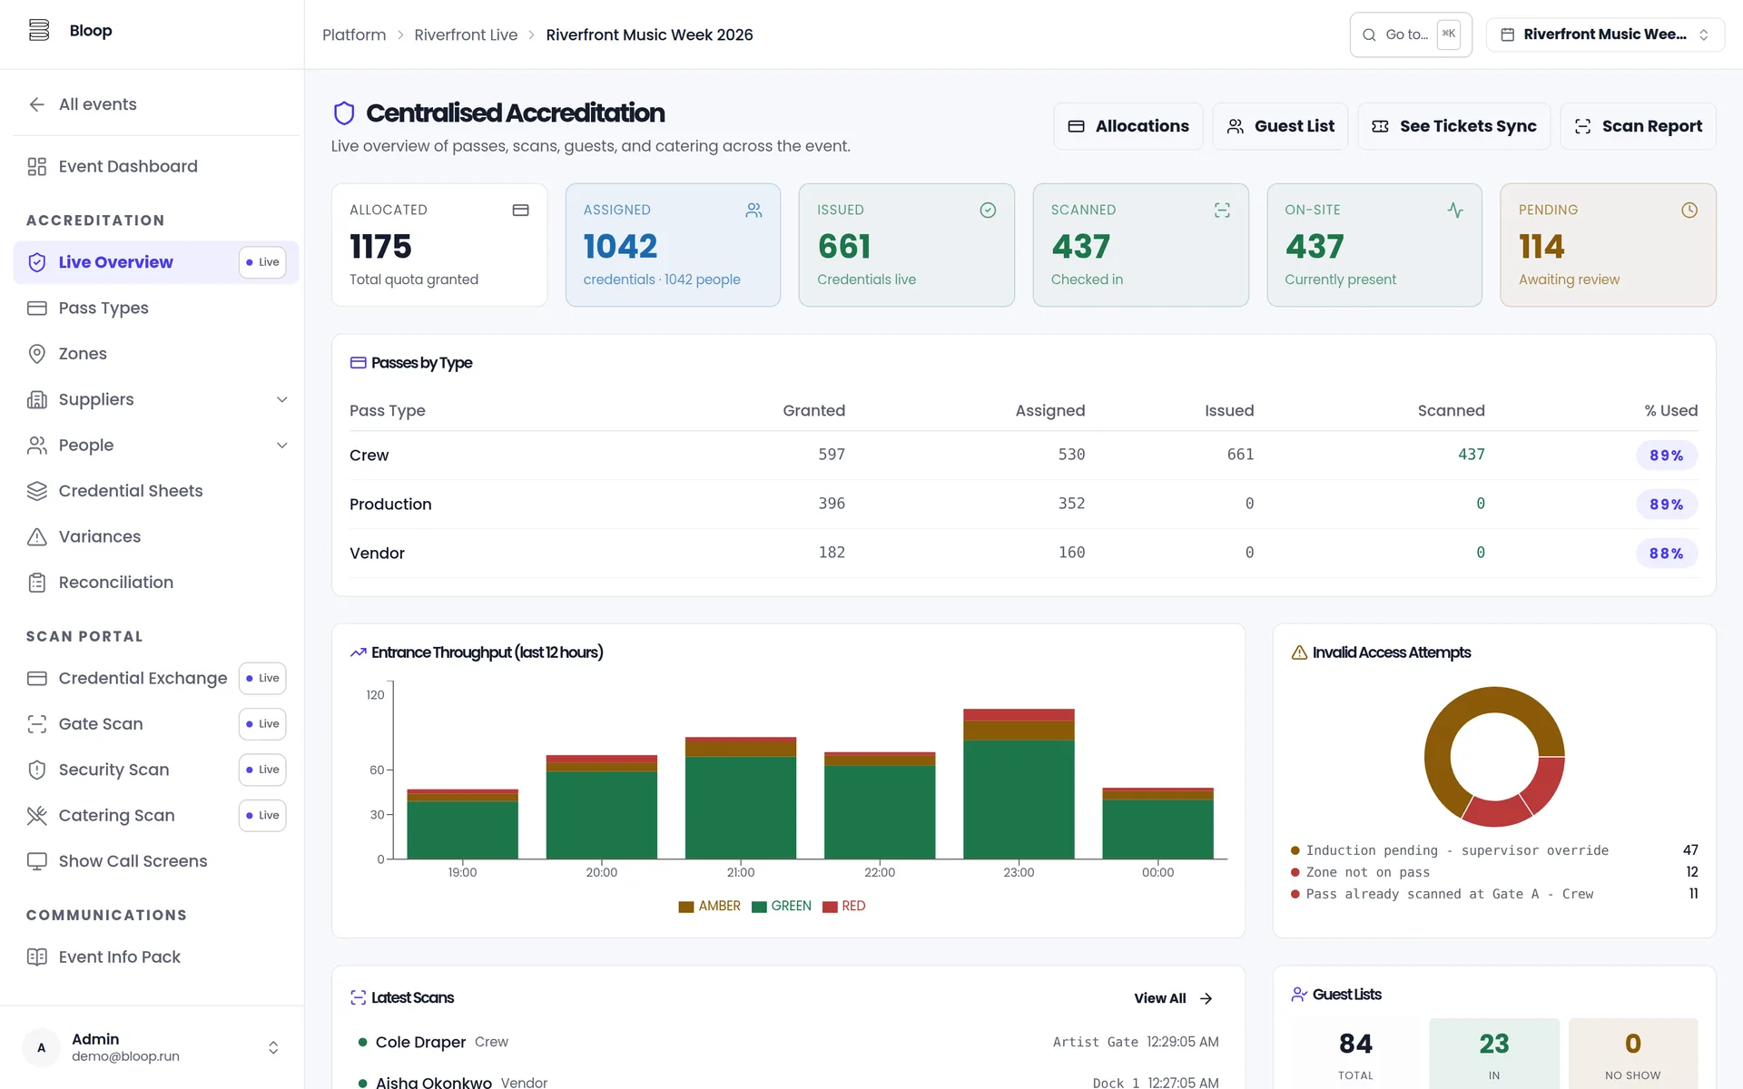Click the Live badge beside Catering Scan
The image size is (1743, 1089).
pos(262,816)
